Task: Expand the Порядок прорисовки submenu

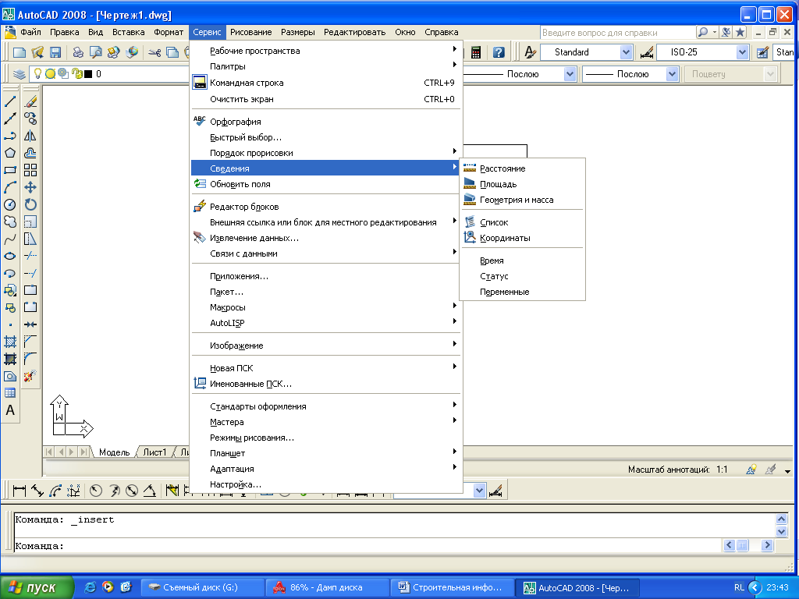Action: pyautogui.click(x=326, y=153)
